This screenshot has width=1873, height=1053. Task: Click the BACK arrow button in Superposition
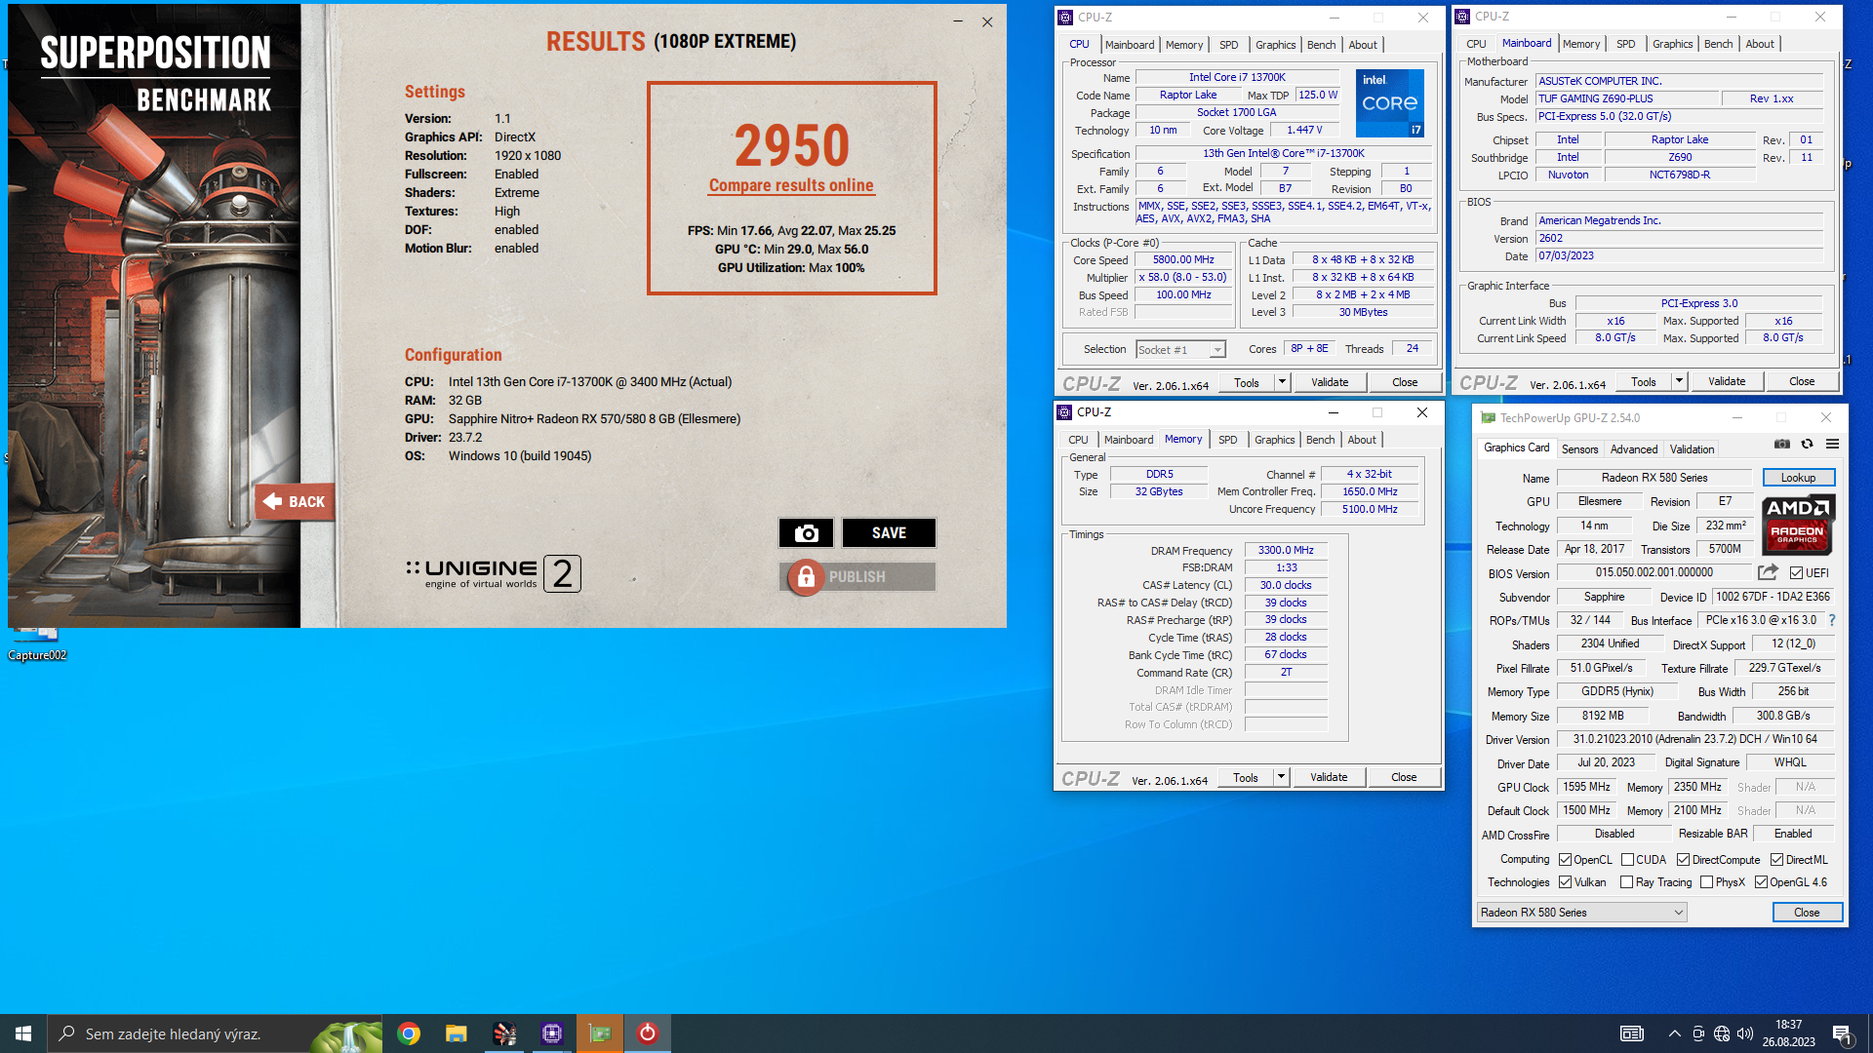click(296, 501)
